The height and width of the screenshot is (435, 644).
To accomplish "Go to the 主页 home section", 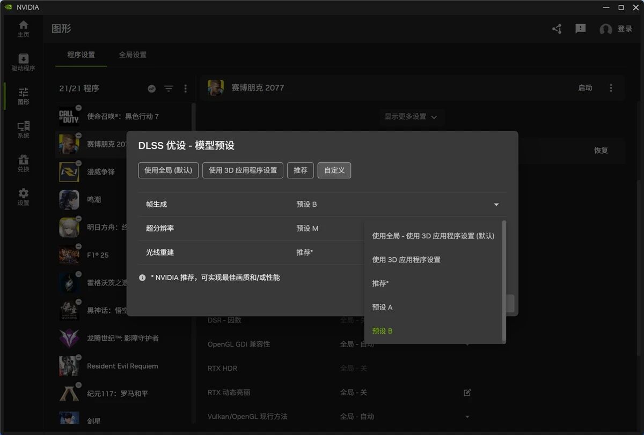I will click(23, 28).
